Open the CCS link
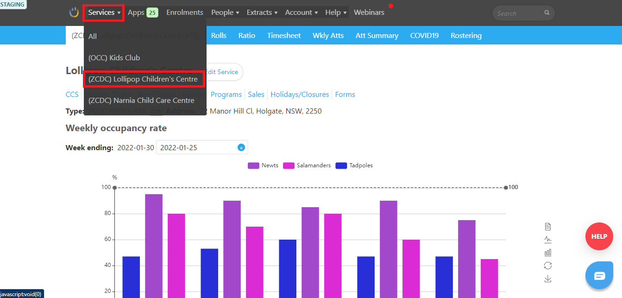 coord(72,95)
